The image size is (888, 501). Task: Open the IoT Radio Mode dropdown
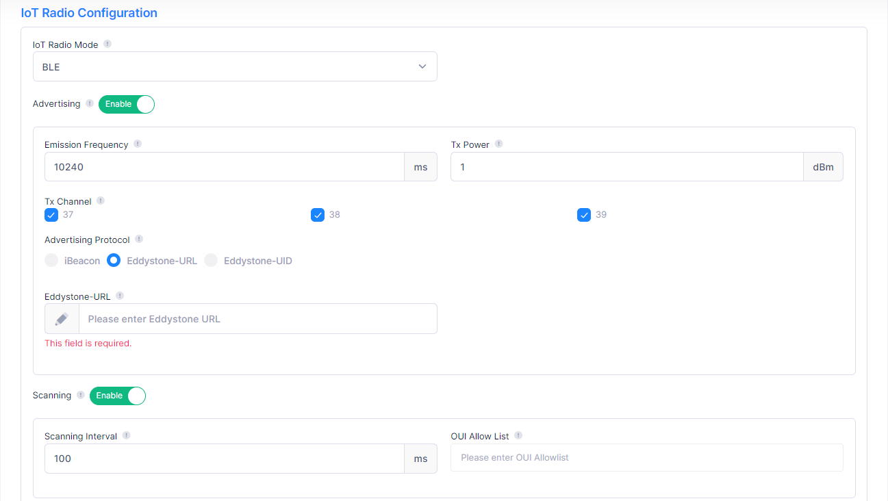235,66
